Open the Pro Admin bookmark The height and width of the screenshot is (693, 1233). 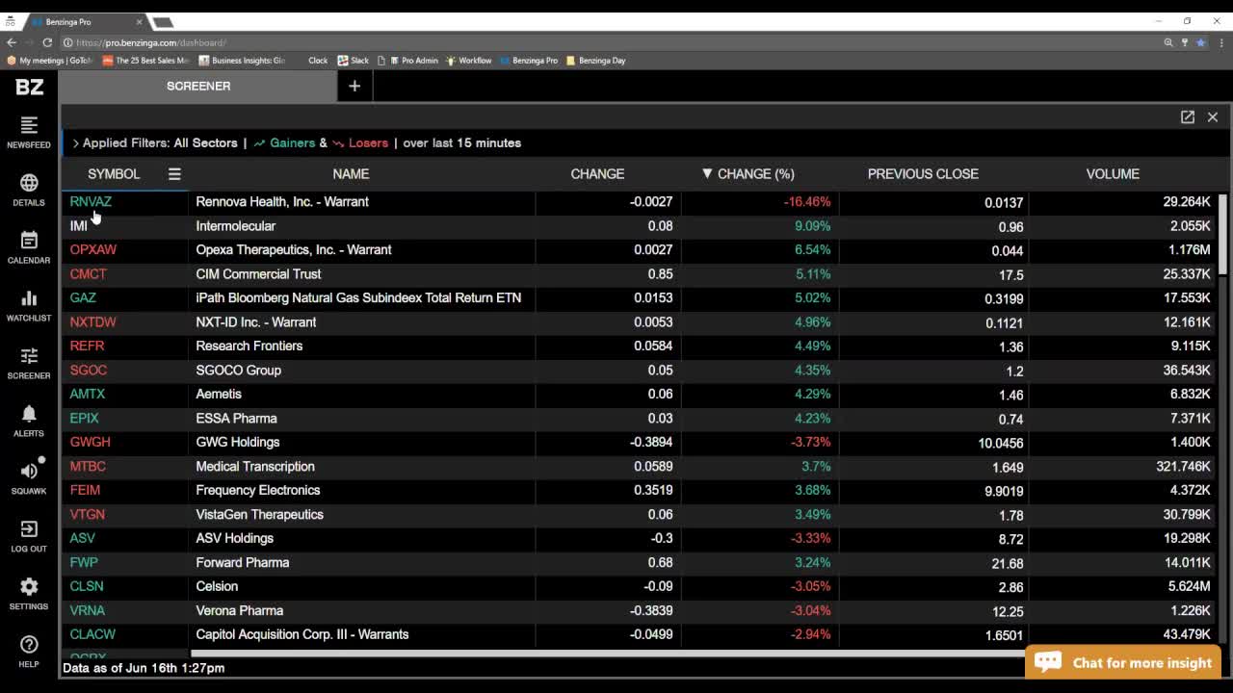(413, 61)
